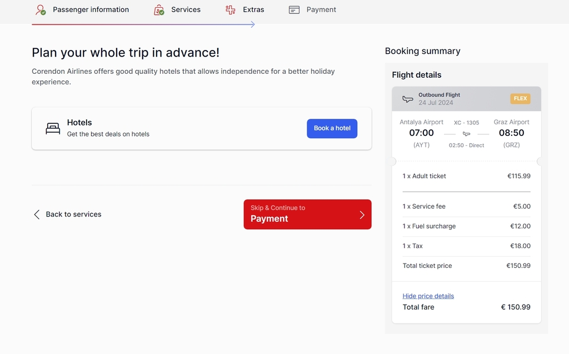Viewport: 569px width, 354px height.
Task: Click the outbound flight airplane icon
Action: [x=407, y=99]
